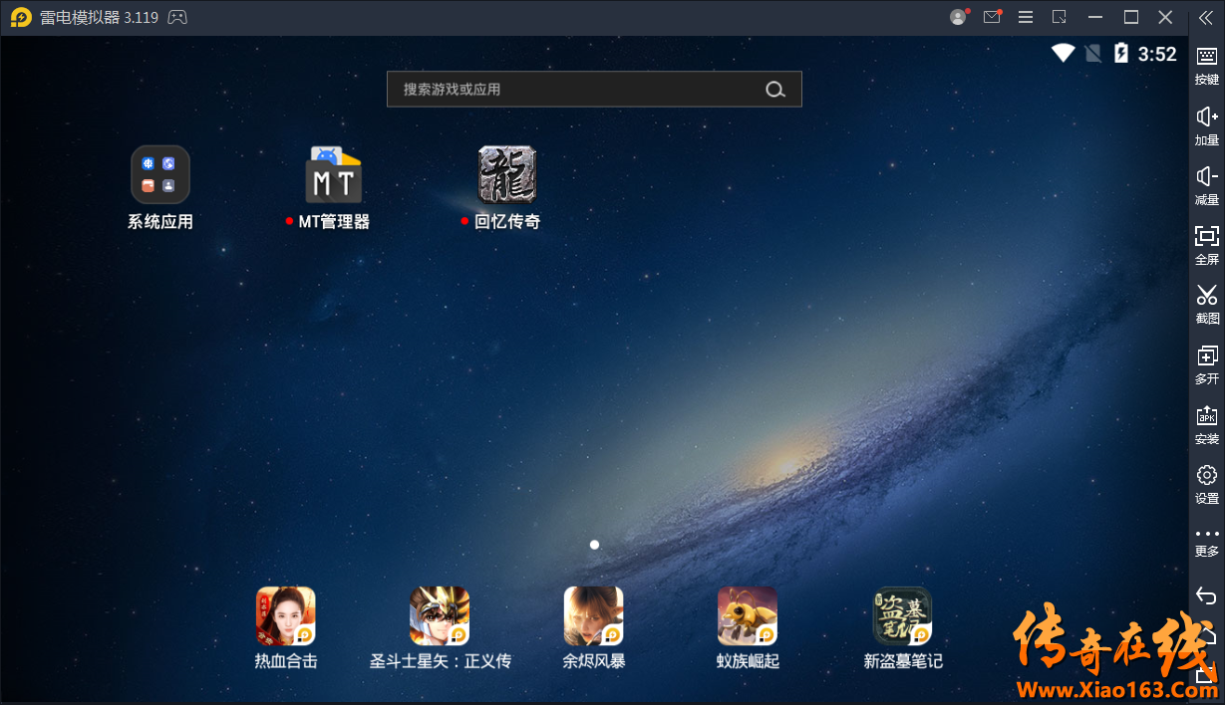Click the gamepad icon in title bar
The width and height of the screenshot is (1225, 705).
(176, 17)
